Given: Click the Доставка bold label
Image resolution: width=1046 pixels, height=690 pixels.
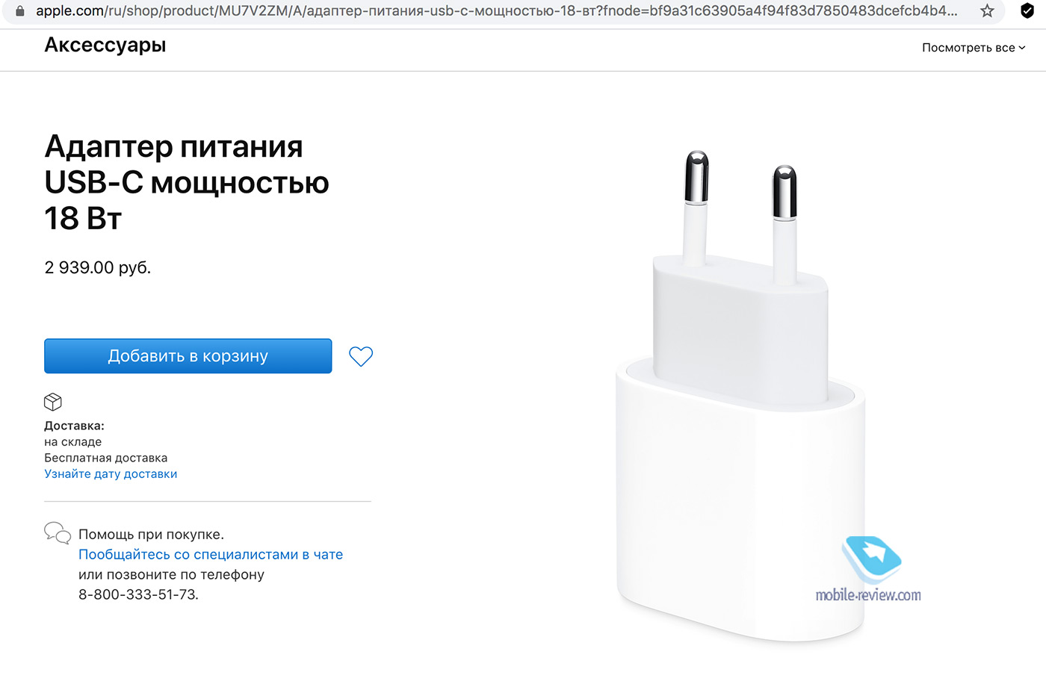Looking at the screenshot, I should pyautogui.click(x=74, y=426).
